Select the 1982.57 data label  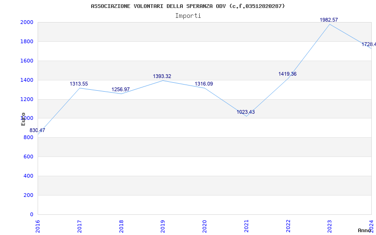pos(329,20)
